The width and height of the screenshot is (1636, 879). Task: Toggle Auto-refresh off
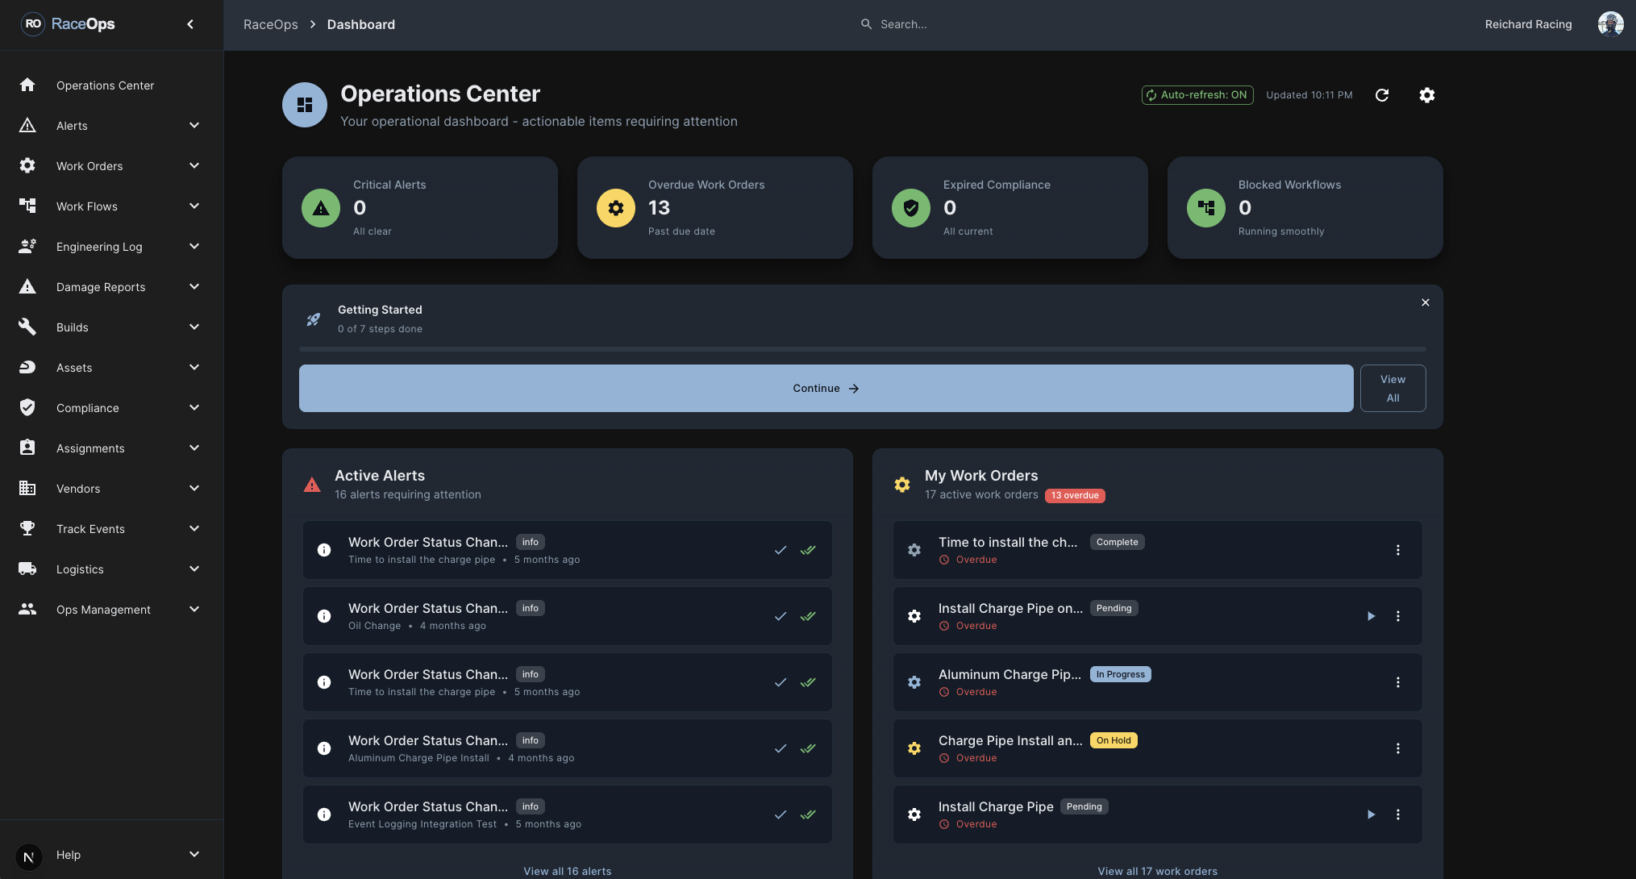tap(1197, 94)
